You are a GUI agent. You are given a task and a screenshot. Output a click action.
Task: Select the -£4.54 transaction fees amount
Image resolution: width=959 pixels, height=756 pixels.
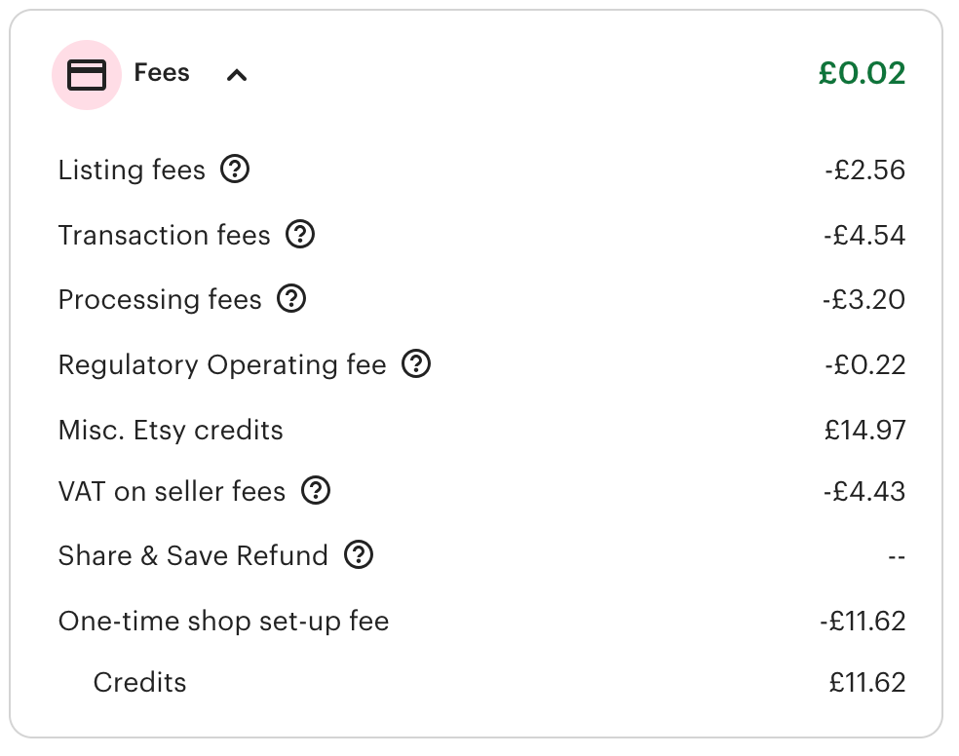(863, 235)
